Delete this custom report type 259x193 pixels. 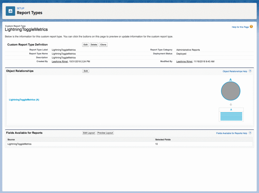coord(94,45)
